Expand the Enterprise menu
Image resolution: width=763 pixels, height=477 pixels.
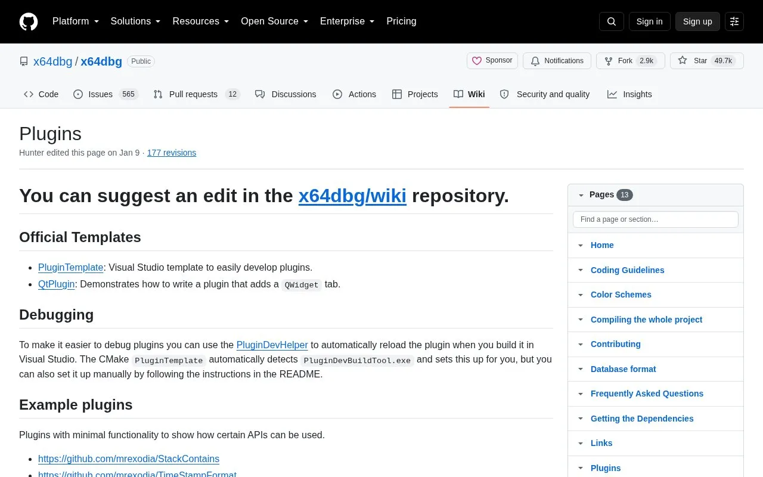pyautogui.click(x=348, y=21)
